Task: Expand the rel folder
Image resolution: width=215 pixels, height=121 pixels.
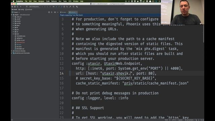Action: [x=13, y=32]
